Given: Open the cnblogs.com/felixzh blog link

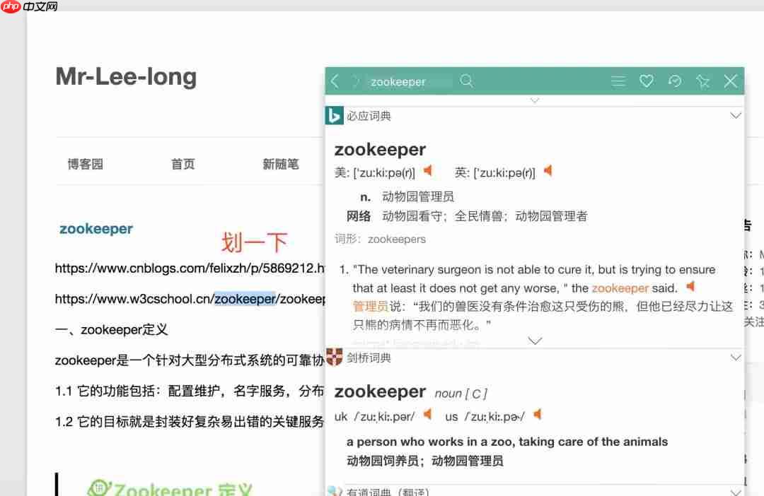Looking at the screenshot, I should (177, 268).
